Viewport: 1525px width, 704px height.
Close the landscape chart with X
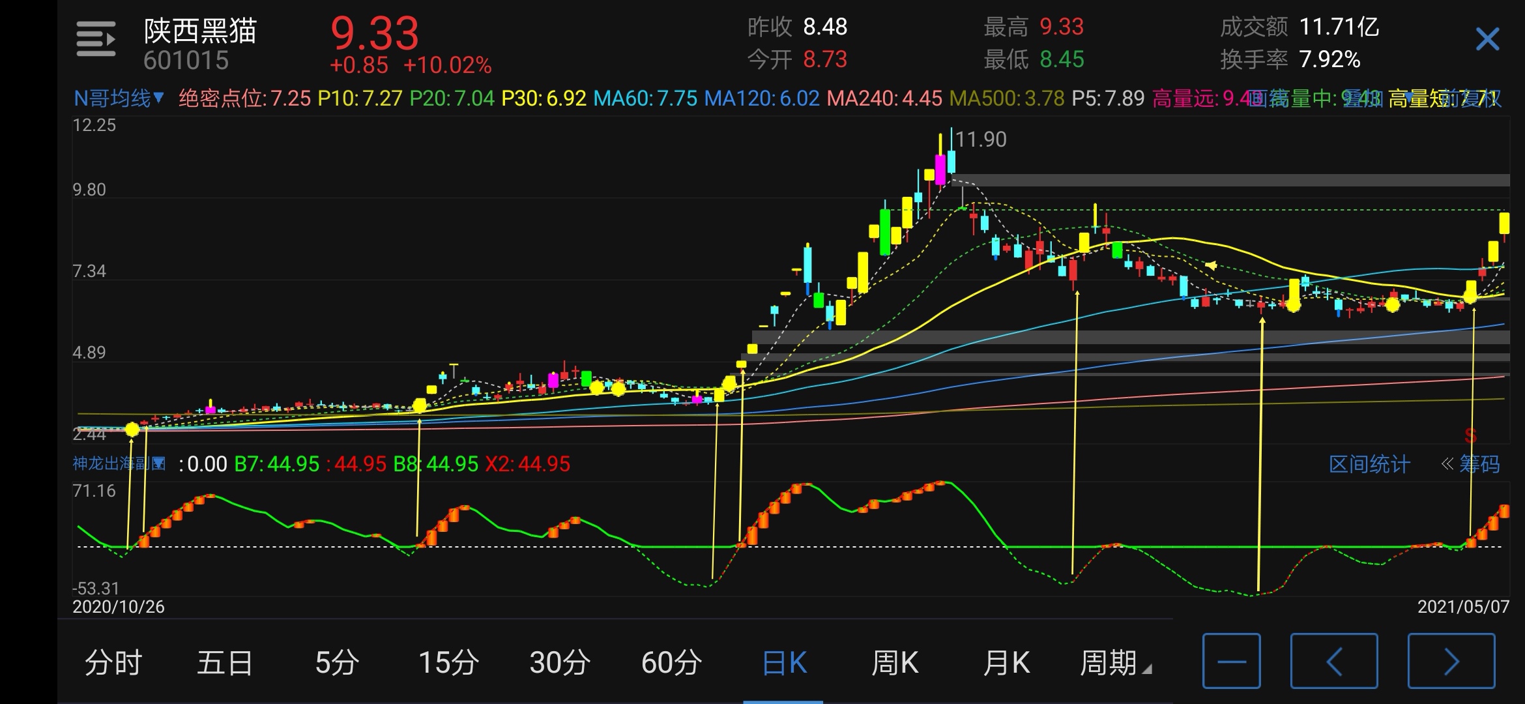click(x=1487, y=40)
